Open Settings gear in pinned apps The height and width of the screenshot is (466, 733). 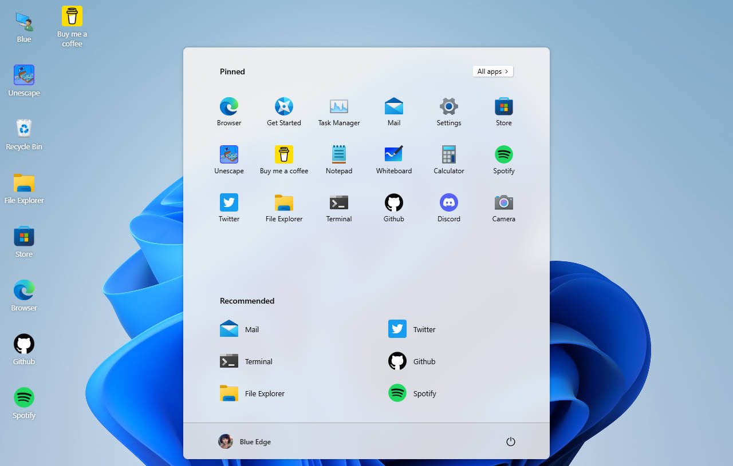(x=449, y=107)
